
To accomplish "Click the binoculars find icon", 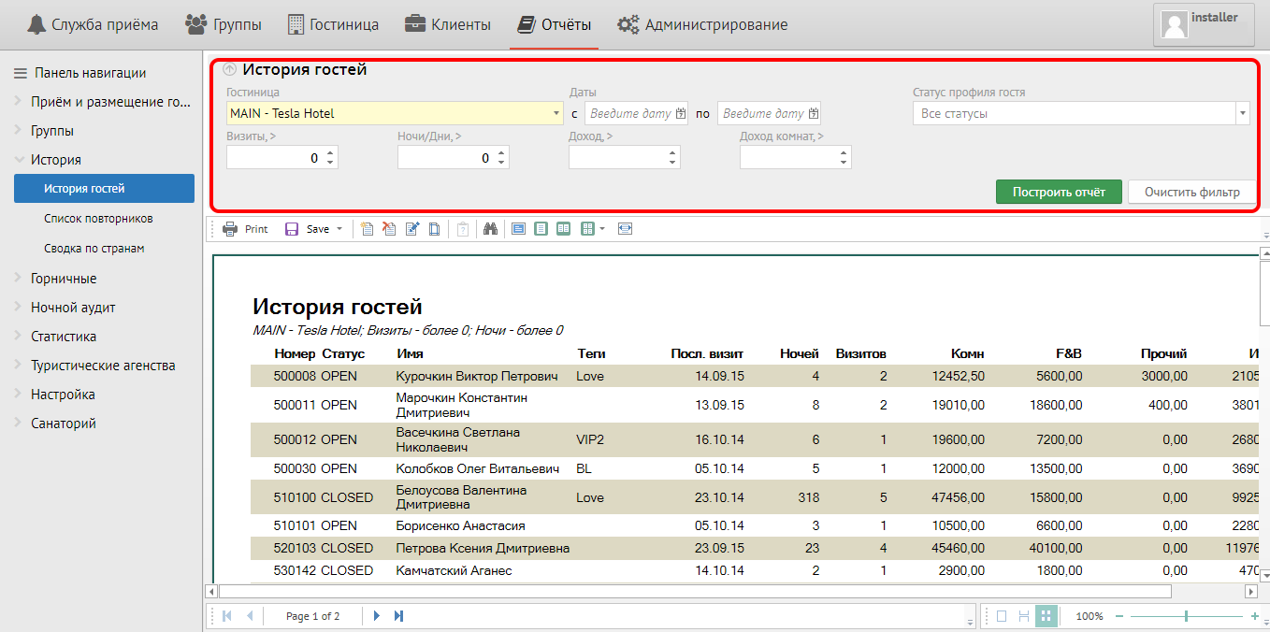I will tap(490, 229).
